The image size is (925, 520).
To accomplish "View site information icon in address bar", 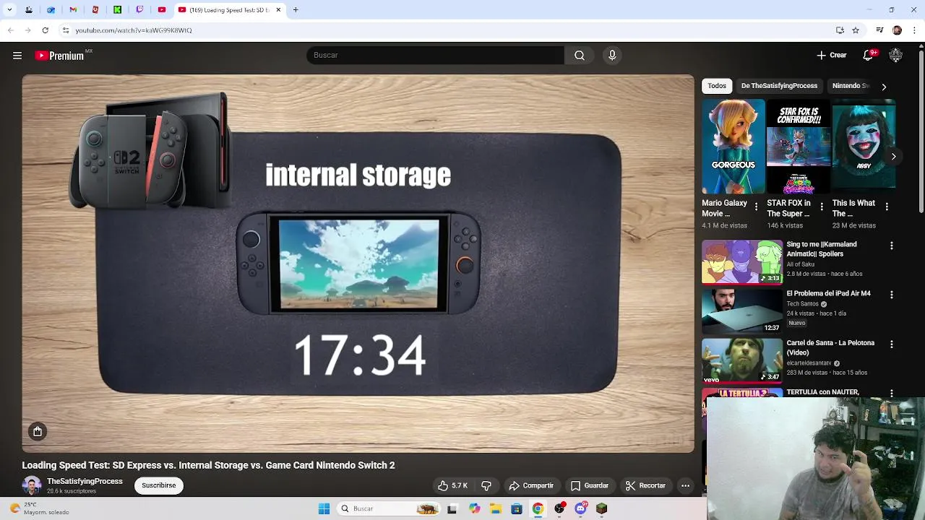I will tap(65, 30).
